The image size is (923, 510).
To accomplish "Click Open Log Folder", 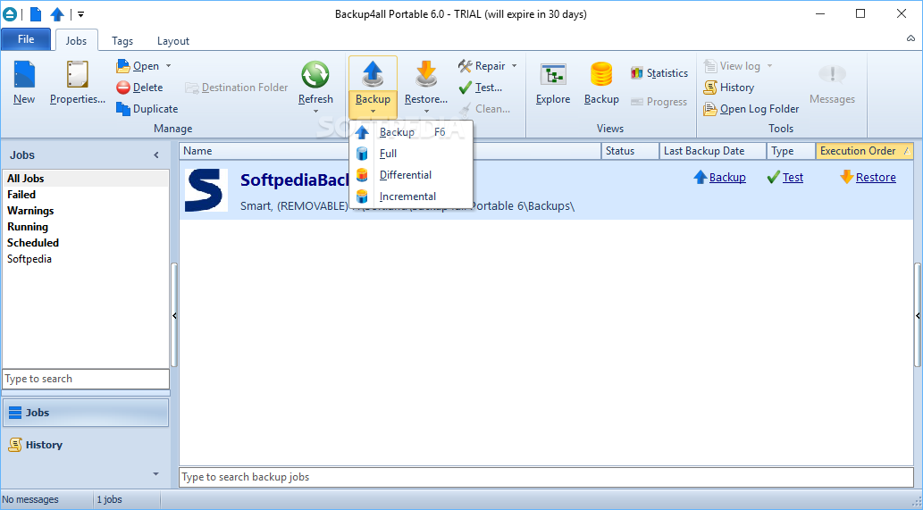I will pyautogui.click(x=751, y=109).
